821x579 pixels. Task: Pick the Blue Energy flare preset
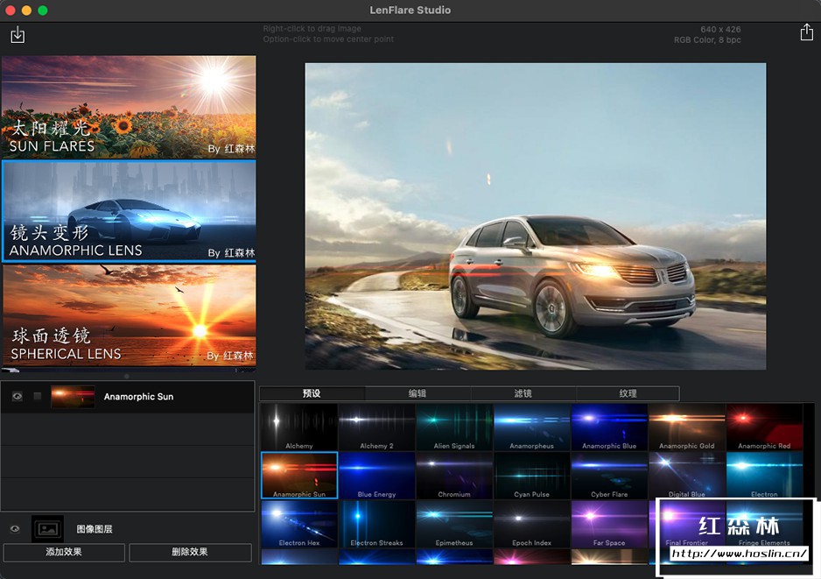click(x=376, y=475)
